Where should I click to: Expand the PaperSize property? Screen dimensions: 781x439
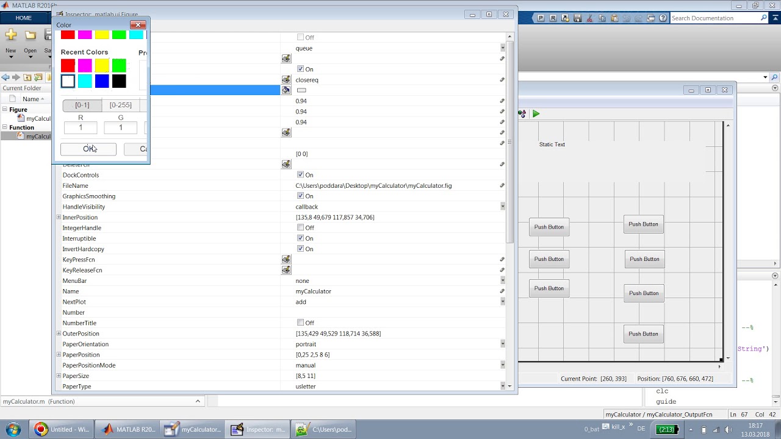coord(59,376)
